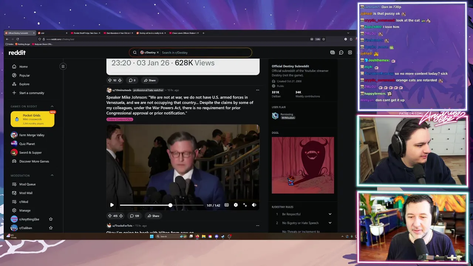The width and height of the screenshot is (473, 266).
Task: Click the search magnifier icon
Action: (135, 52)
